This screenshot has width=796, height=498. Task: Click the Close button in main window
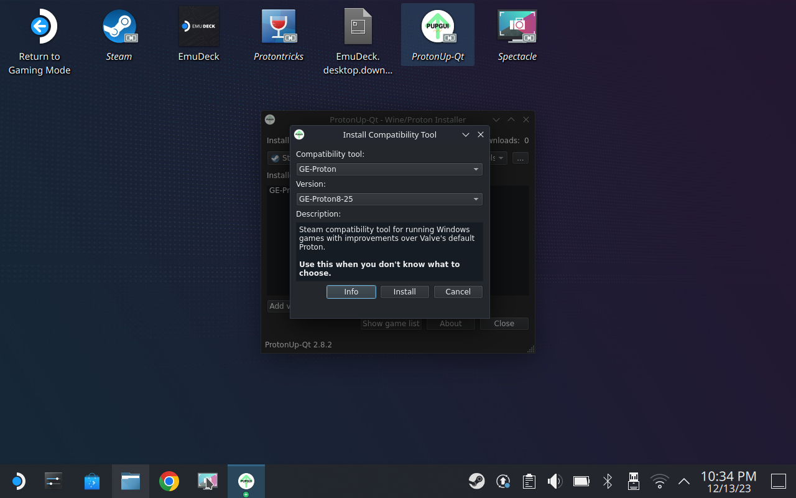point(504,324)
